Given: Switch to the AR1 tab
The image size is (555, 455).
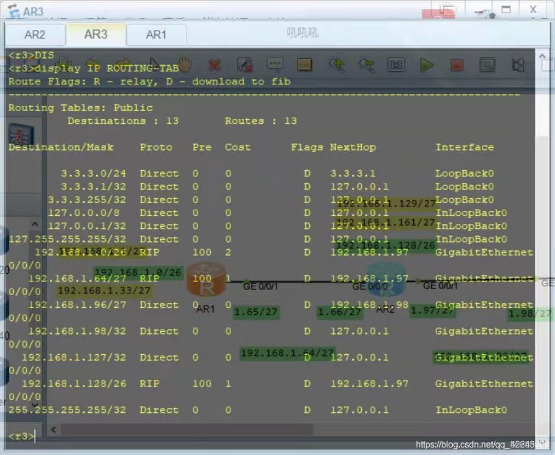Looking at the screenshot, I should (x=156, y=34).
